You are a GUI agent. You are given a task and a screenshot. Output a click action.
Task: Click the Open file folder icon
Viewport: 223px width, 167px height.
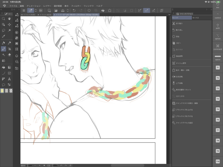coord(56,11)
